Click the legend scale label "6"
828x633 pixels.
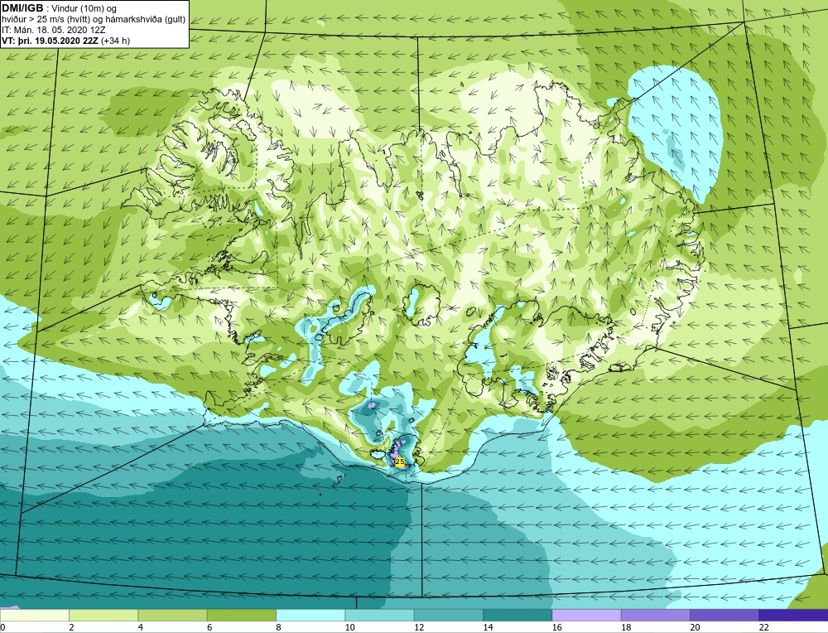pos(209,627)
